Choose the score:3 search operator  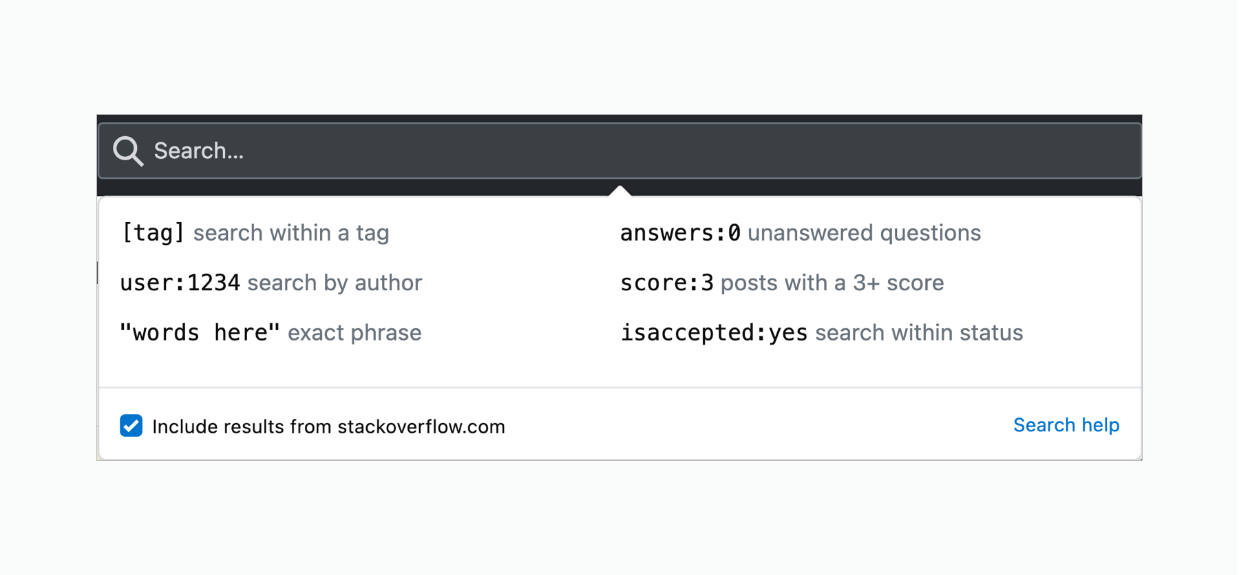coord(667,283)
